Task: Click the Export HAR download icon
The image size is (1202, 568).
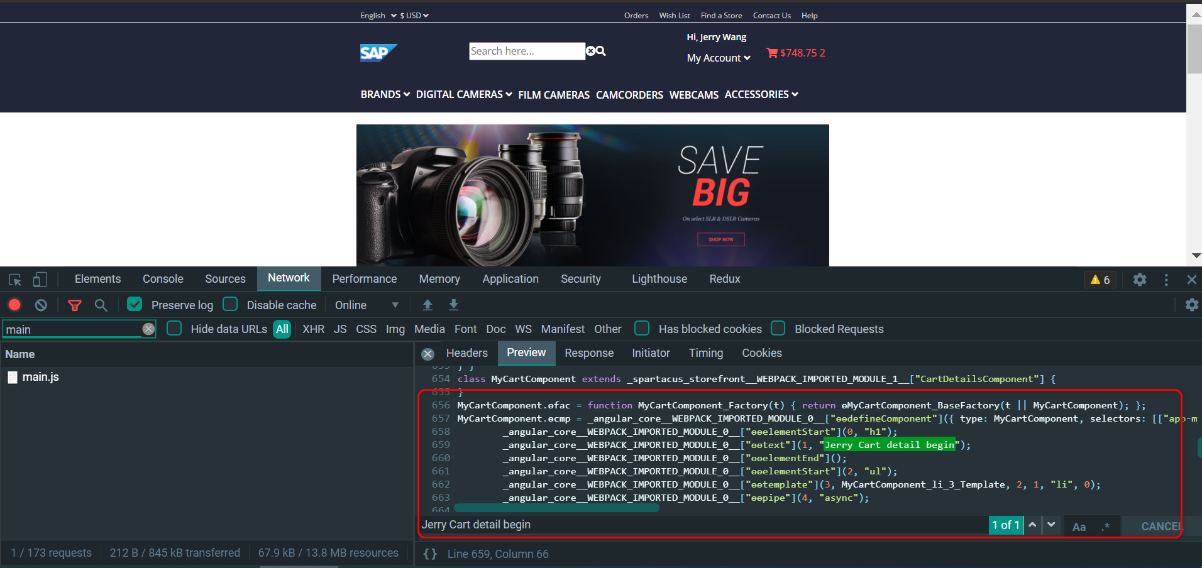Action: (453, 305)
